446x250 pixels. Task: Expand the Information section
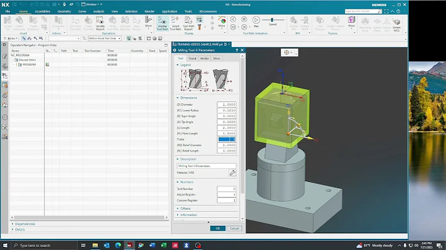point(178,215)
